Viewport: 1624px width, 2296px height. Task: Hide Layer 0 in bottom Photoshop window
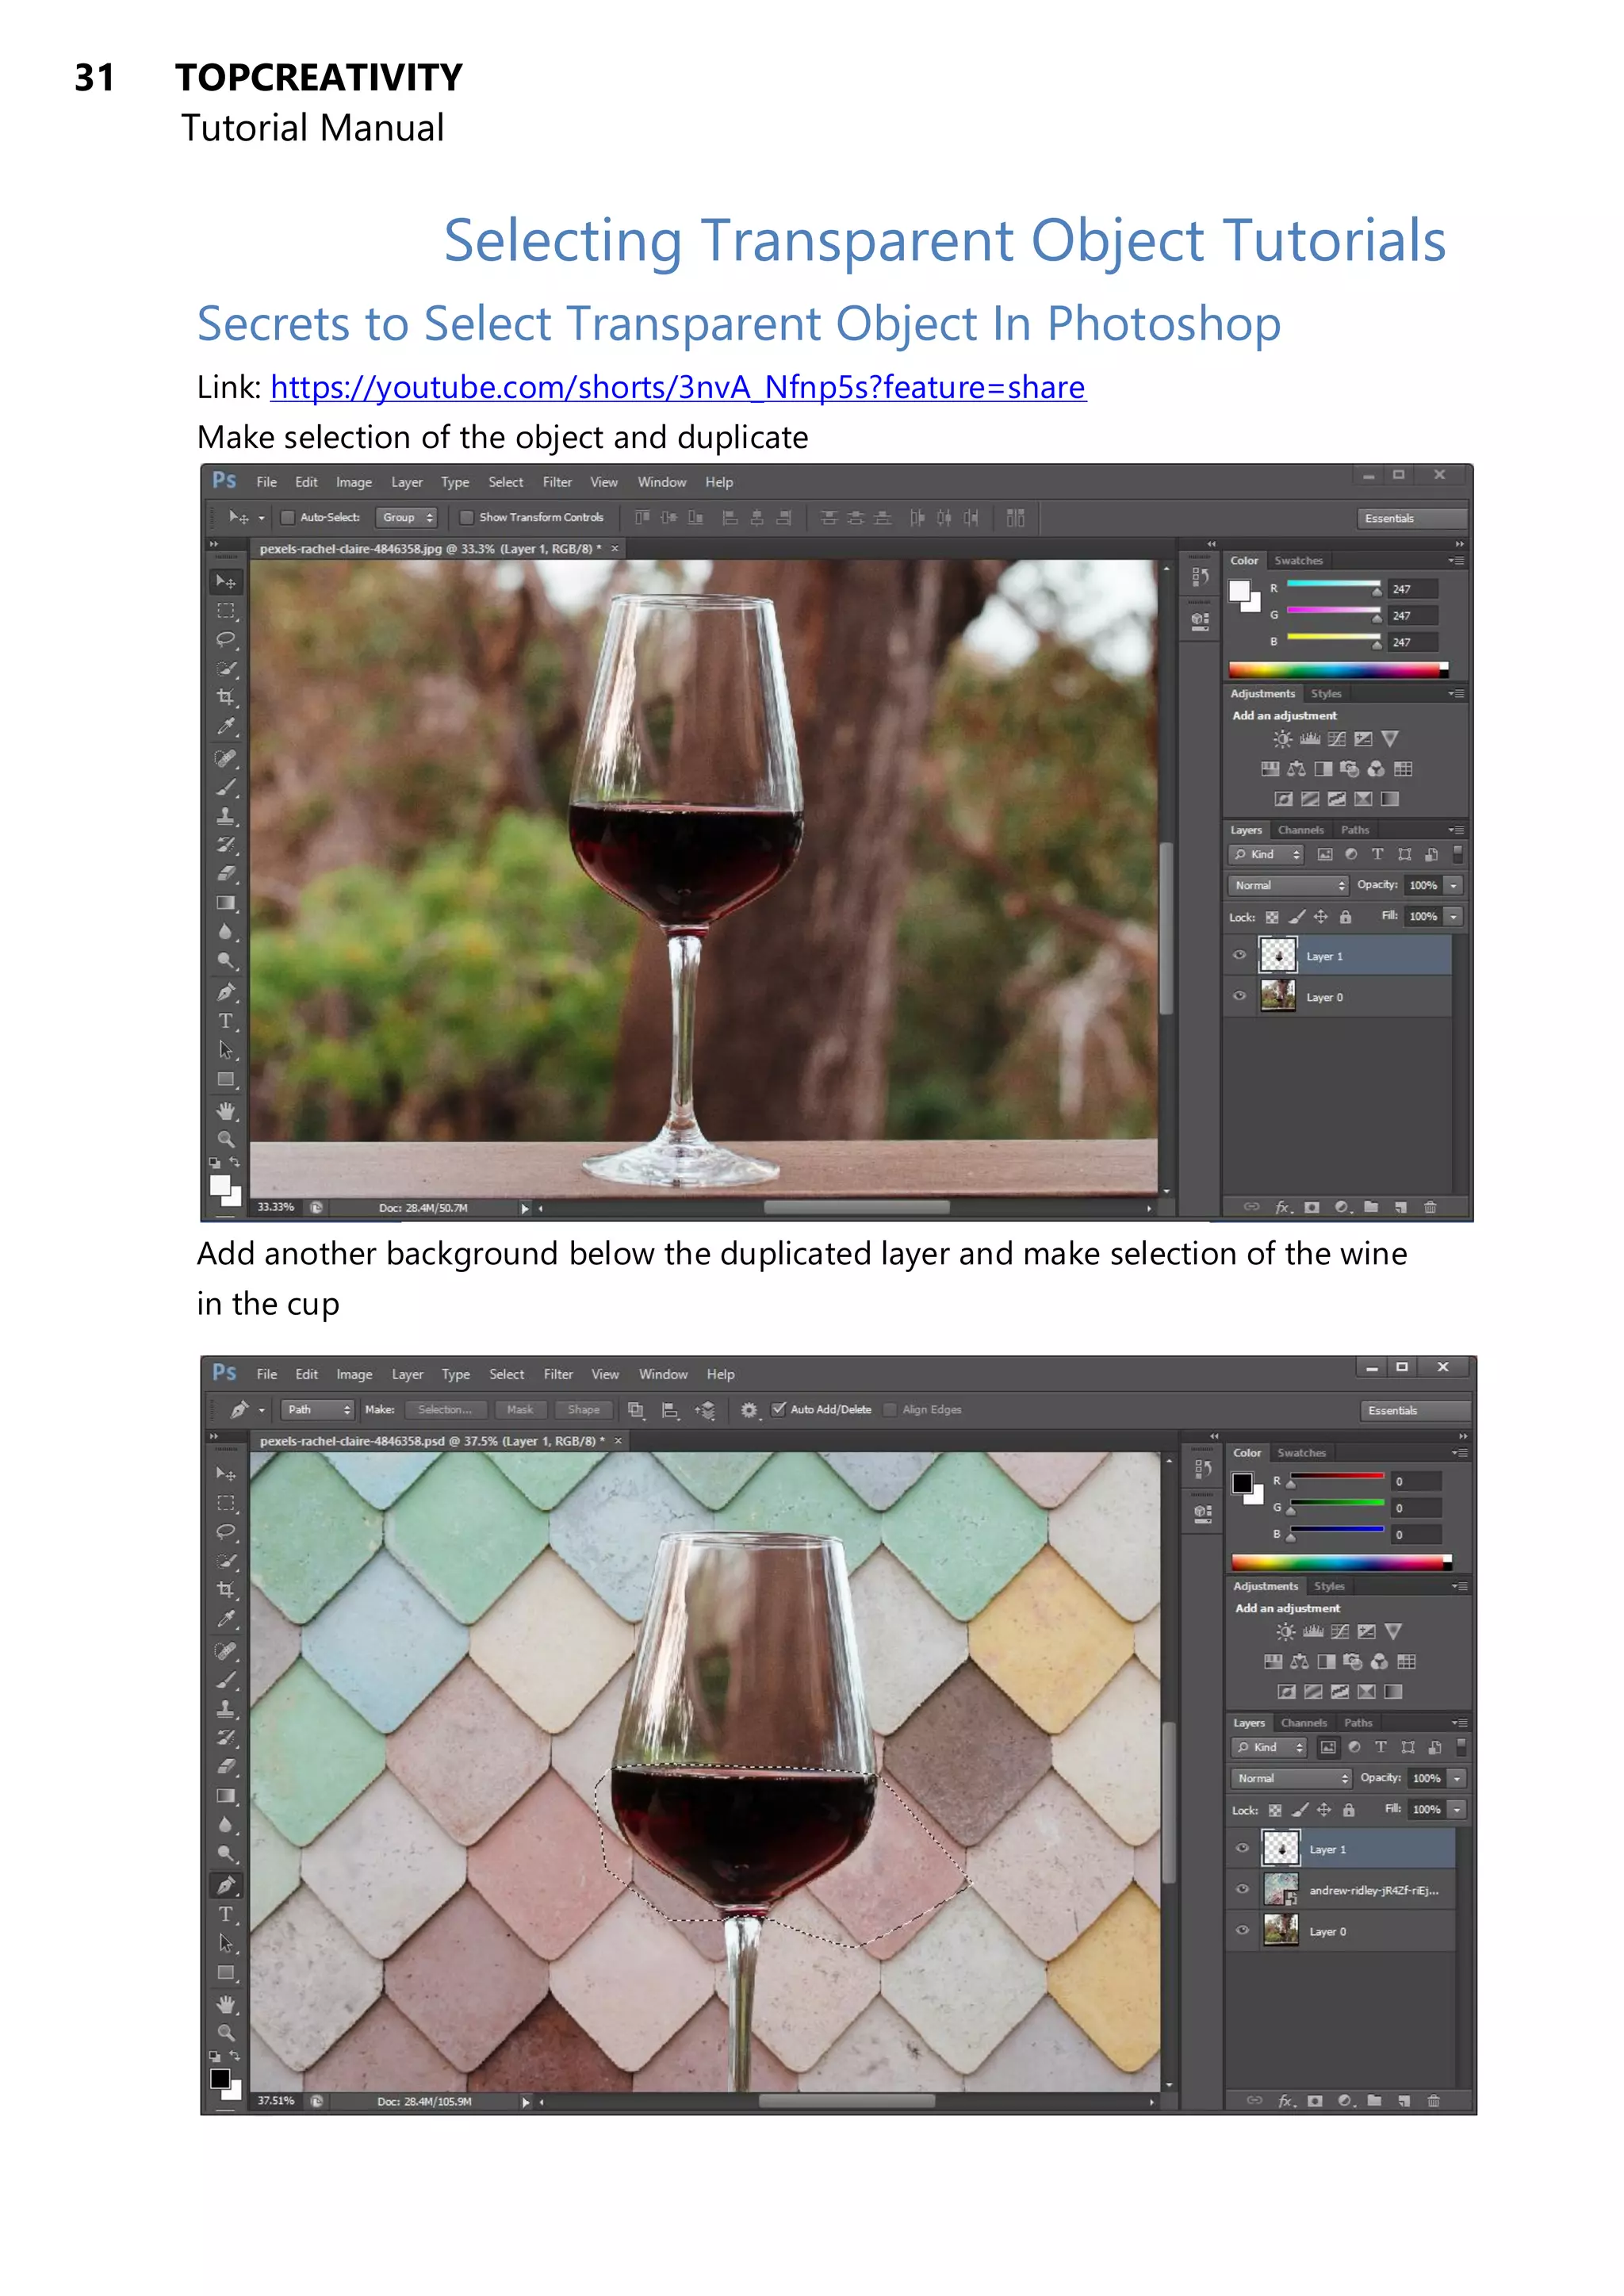coord(1242,1930)
